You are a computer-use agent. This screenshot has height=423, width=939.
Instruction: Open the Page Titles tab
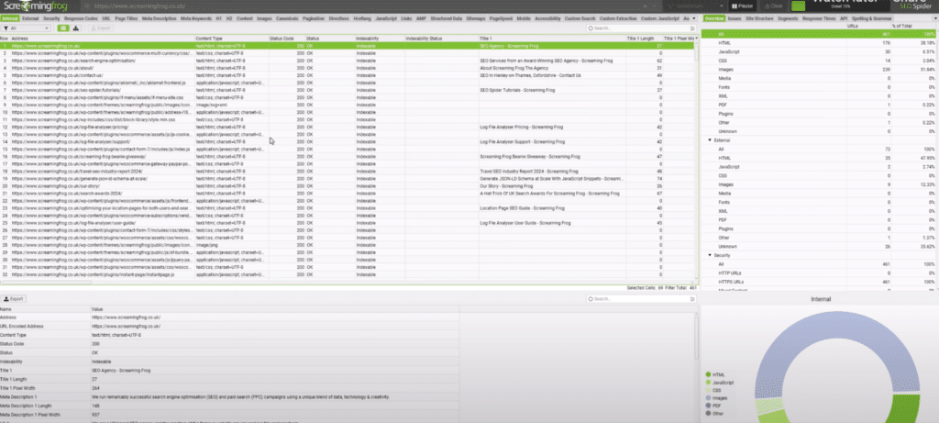point(127,18)
